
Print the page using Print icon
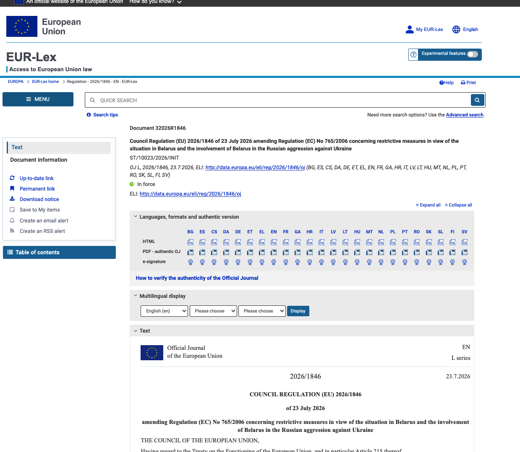[468, 83]
